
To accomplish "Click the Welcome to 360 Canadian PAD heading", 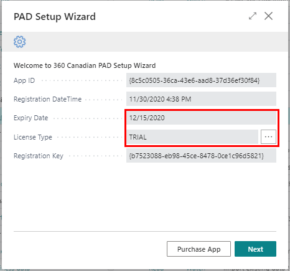I will click(85, 65).
